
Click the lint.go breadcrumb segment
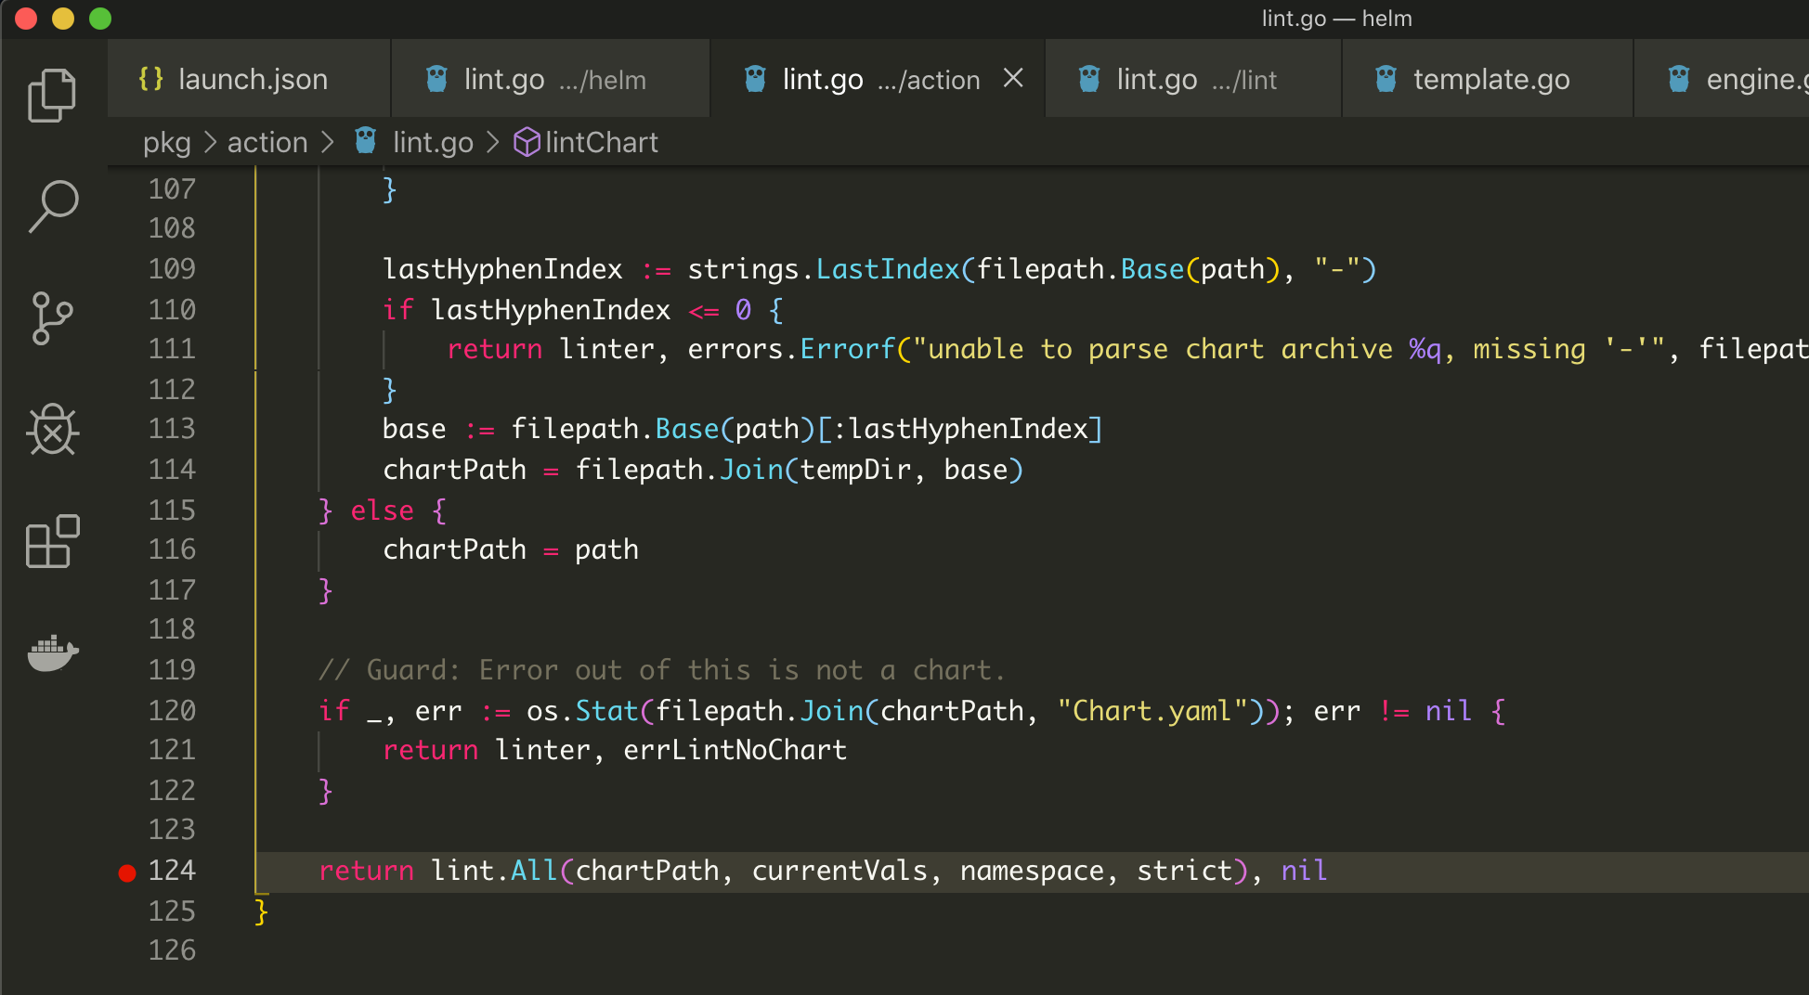(x=433, y=142)
